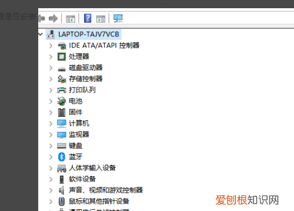Click the 电池 battery icon
Screen dimensions: 294x211
click(x=62, y=101)
